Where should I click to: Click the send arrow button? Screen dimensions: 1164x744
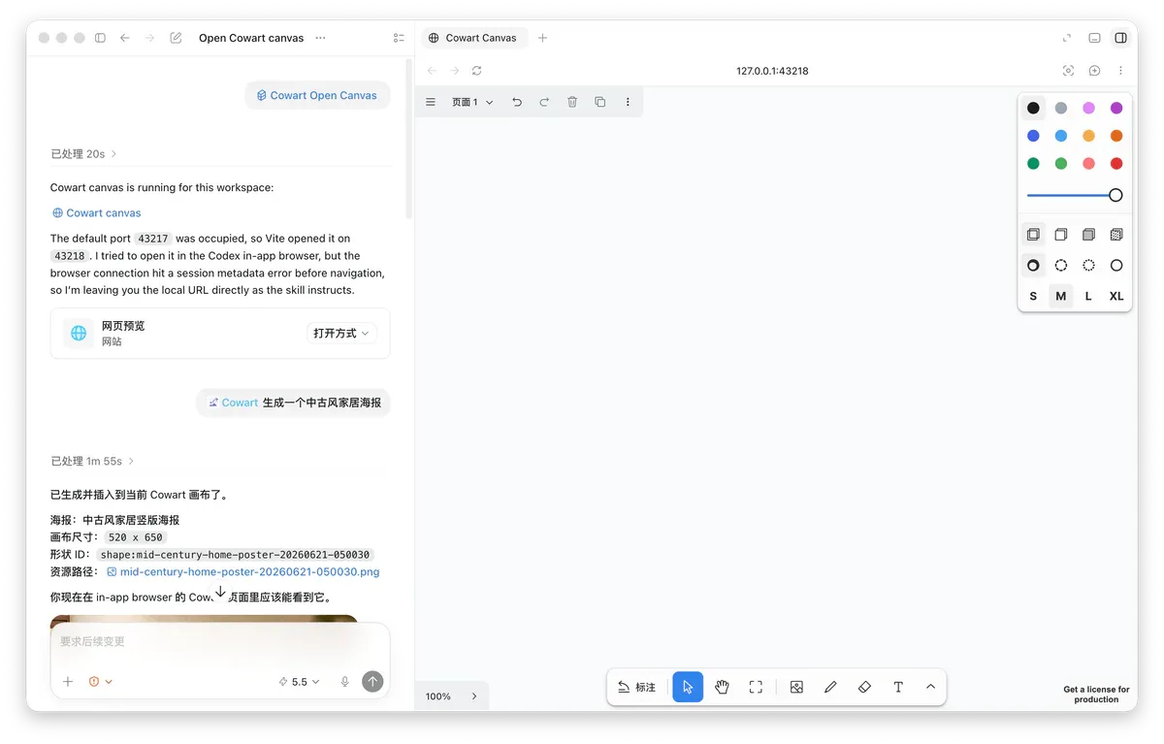click(x=372, y=682)
